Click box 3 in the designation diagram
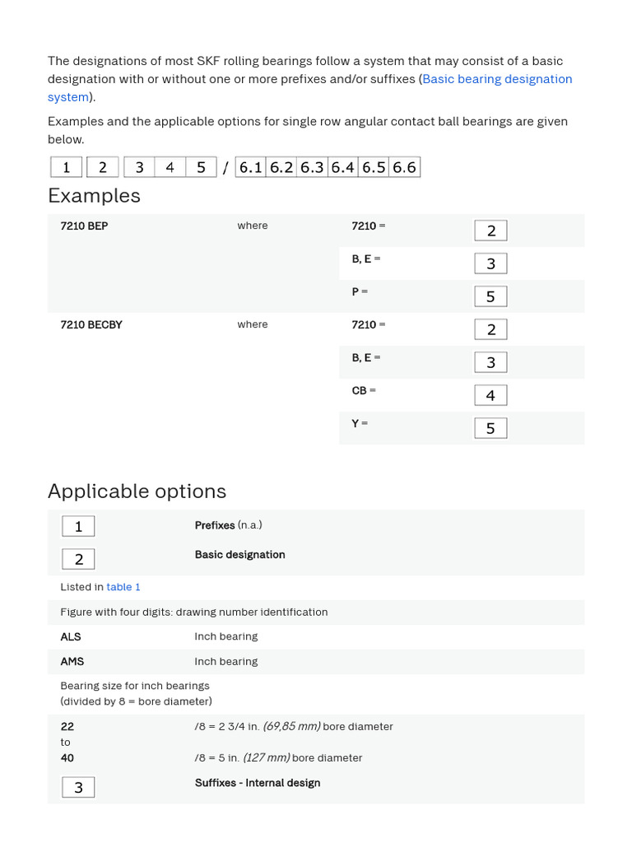This screenshot has height=843, width=632. (x=139, y=167)
